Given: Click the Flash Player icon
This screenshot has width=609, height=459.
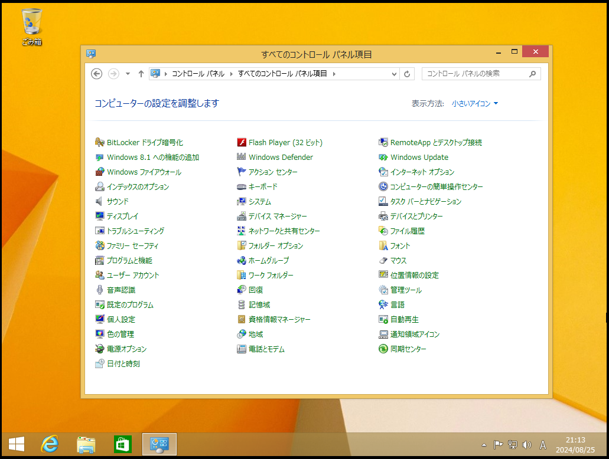Looking at the screenshot, I should 242,142.
